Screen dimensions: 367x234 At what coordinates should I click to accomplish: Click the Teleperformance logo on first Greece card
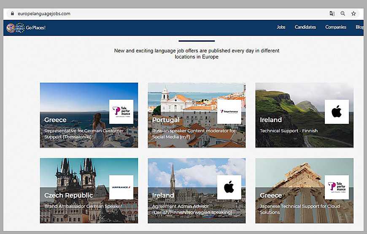tap(121, 112)
